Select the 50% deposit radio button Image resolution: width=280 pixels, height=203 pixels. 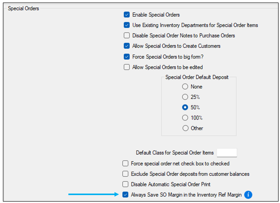point(185,108)
